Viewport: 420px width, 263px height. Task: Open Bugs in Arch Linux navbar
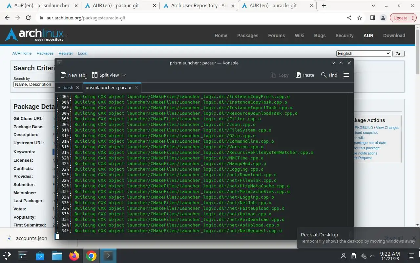tap(320, 36)
